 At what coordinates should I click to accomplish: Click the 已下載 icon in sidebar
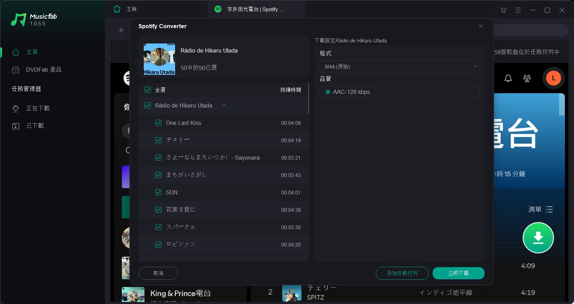click(x=16, y=126)
